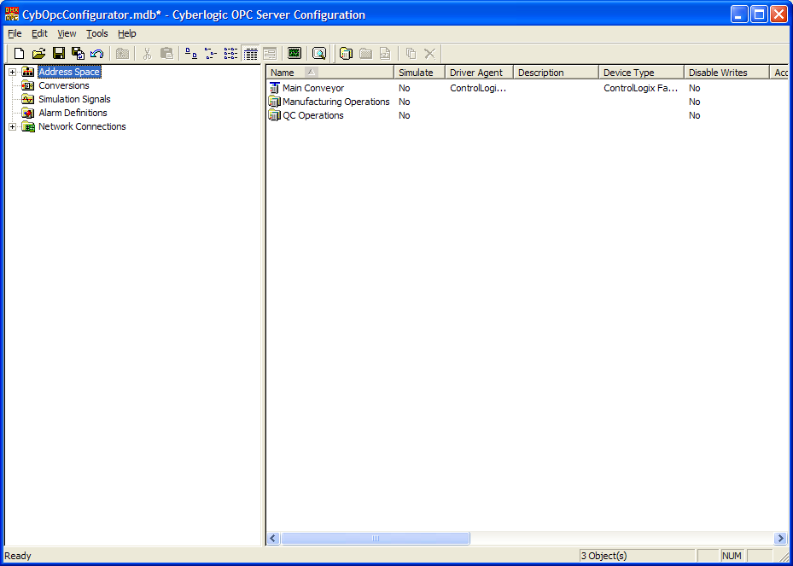
Task: Select Simulation Signals in the tree
Action: [74, 99]
